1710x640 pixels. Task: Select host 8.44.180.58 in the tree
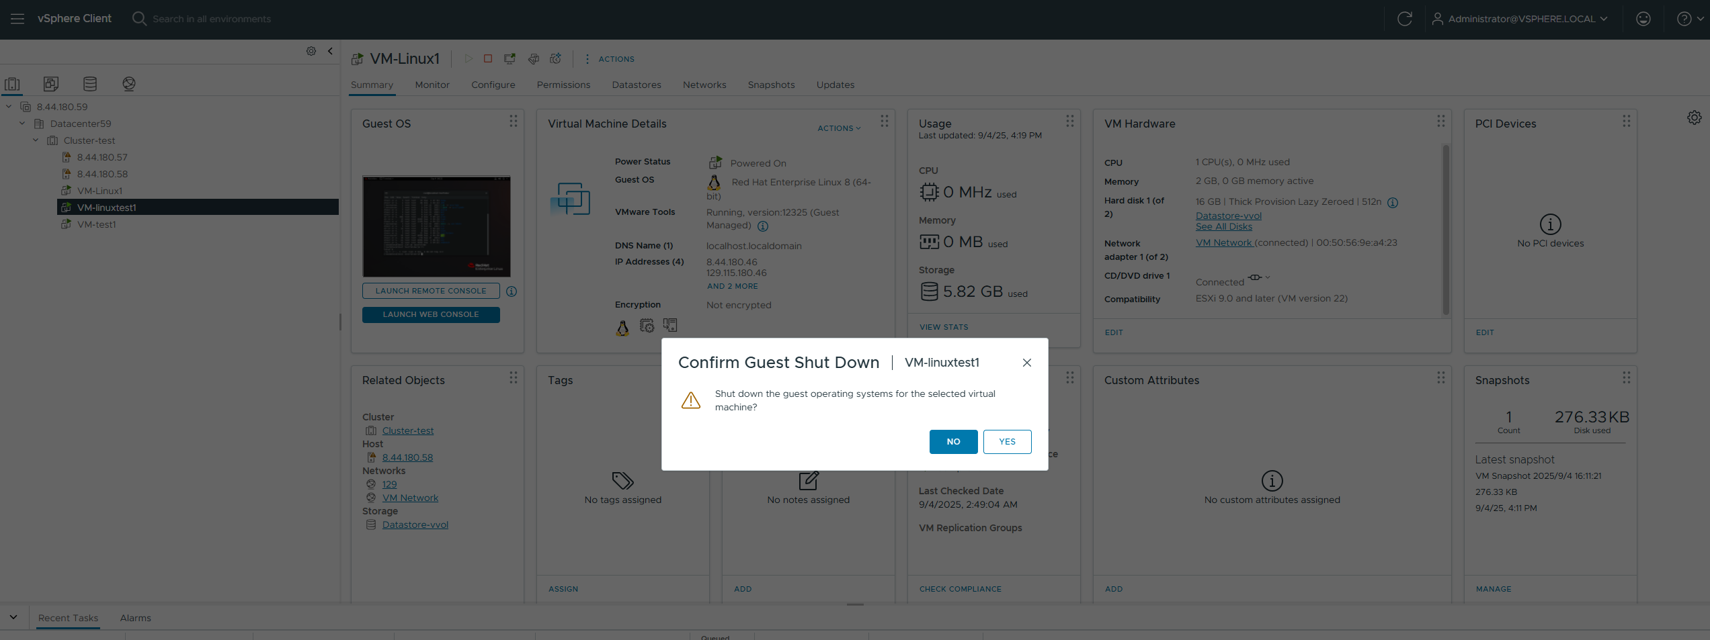point(102,174)
